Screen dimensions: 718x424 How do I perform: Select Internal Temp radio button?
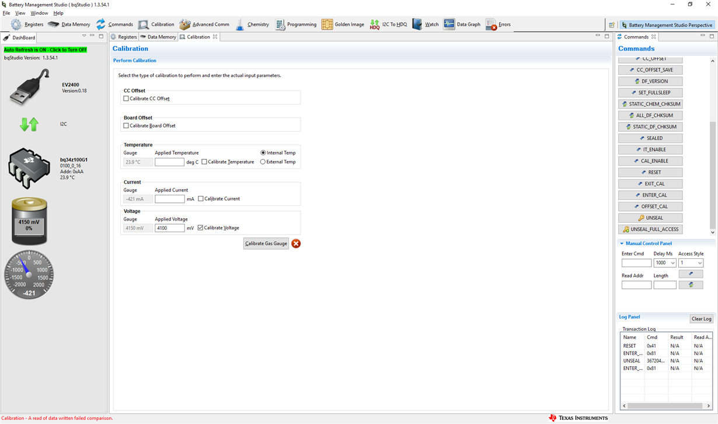pos(263,153)
